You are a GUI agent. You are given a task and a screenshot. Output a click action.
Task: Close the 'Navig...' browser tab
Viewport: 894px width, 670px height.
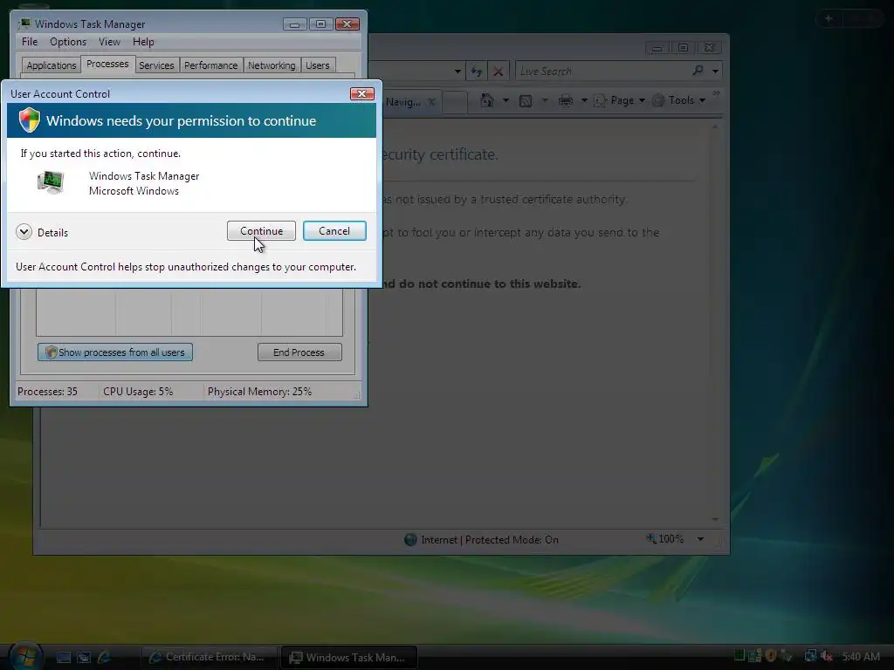click(x=431, y=102)
